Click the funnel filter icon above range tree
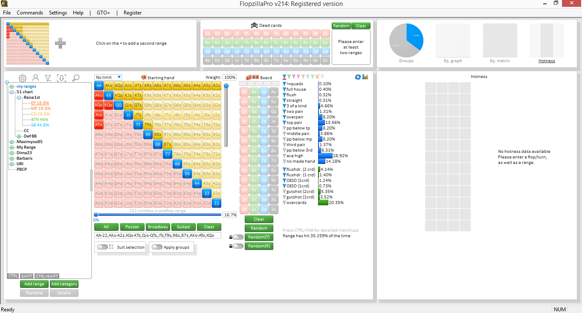582x313 pixels. pyautogui.click(x=48, y=78)
